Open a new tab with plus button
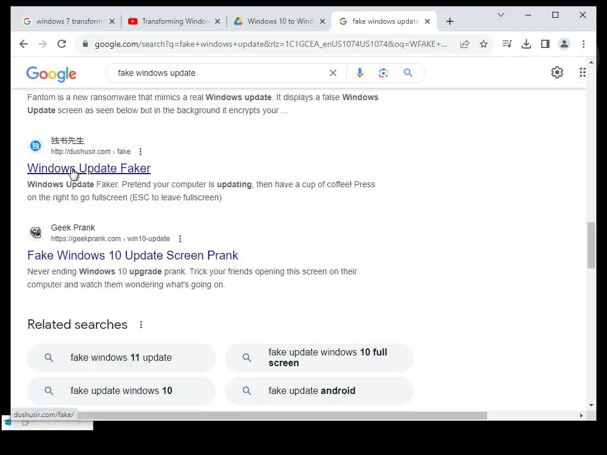 click(449, 21)
